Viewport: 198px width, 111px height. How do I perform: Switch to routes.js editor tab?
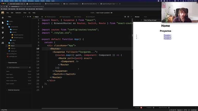pos(78,17)
